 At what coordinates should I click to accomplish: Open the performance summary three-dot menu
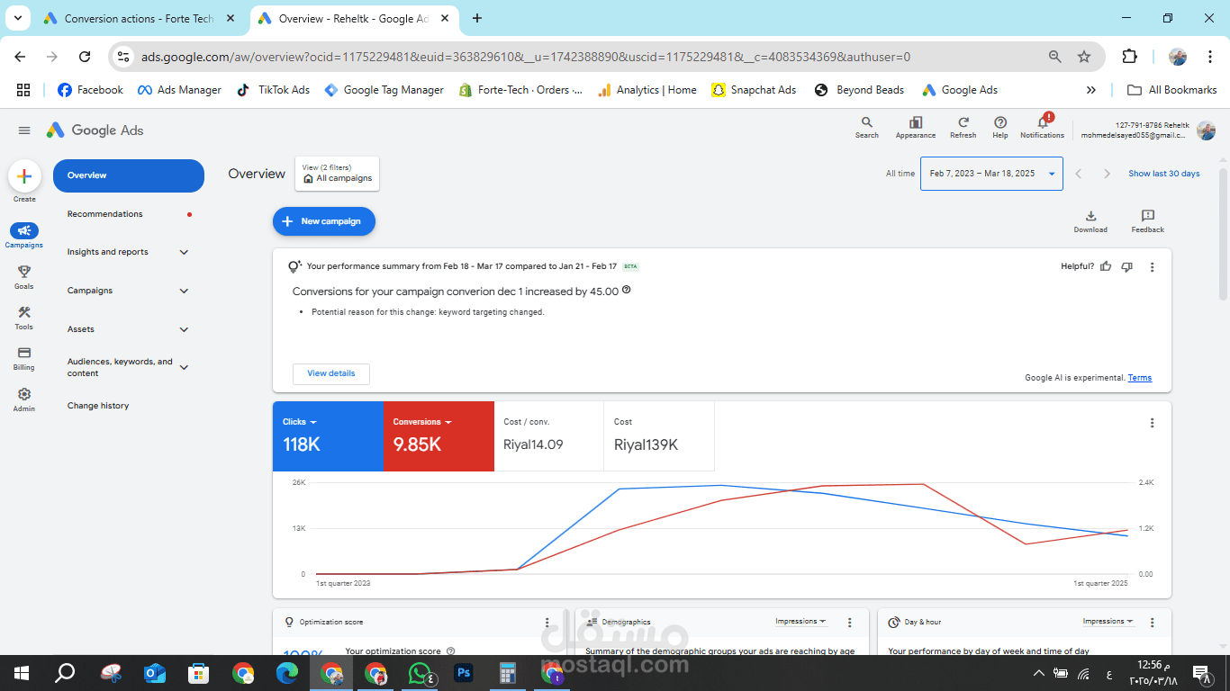click(1153, 267)
